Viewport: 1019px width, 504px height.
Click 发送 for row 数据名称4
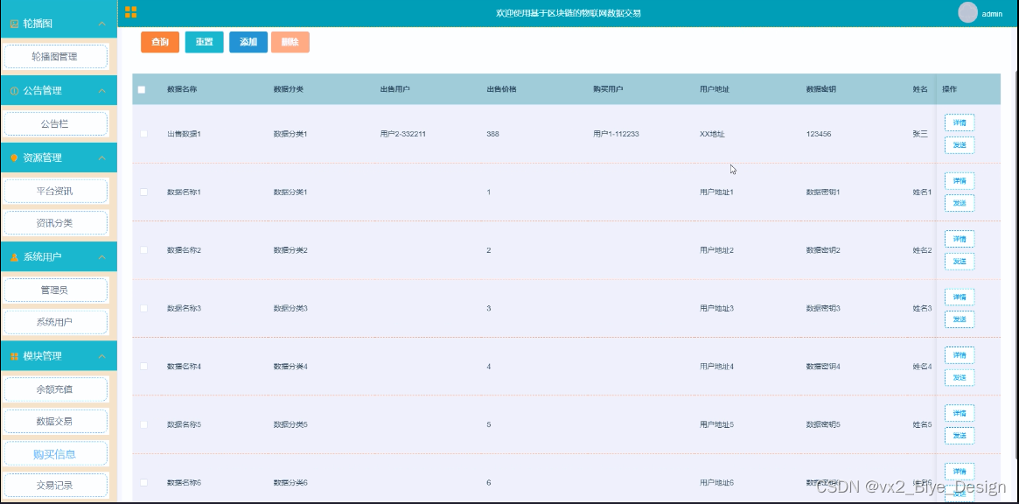click(x=960, y=377)
